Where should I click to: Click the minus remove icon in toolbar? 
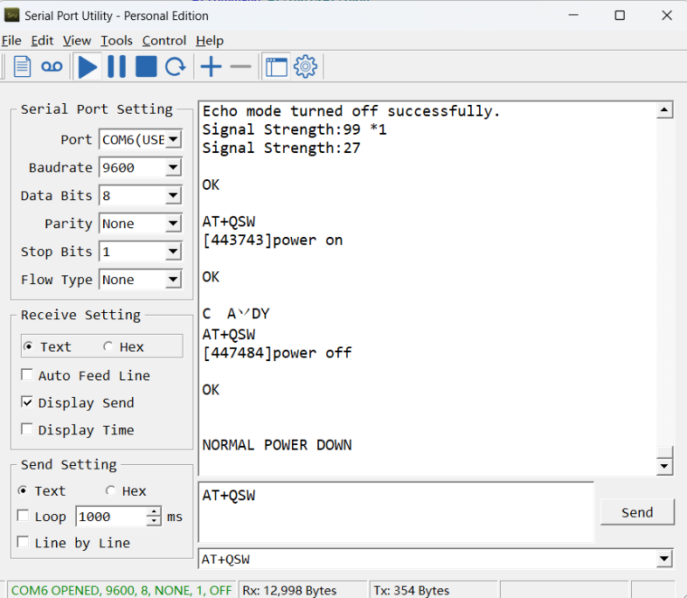click(x=240, y=67)
